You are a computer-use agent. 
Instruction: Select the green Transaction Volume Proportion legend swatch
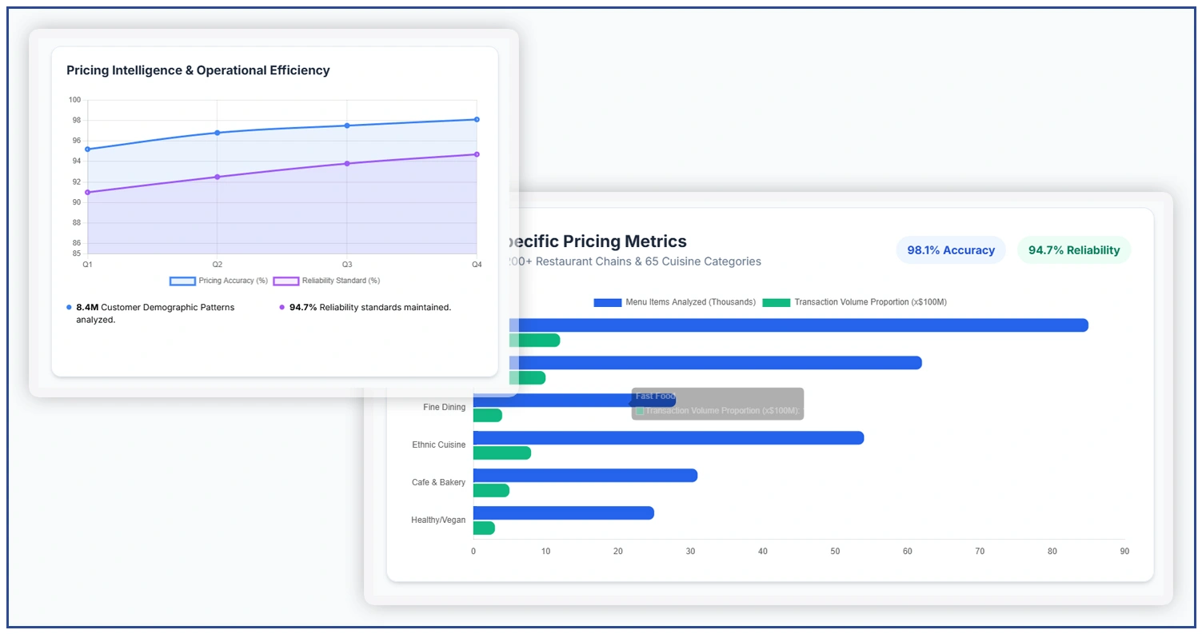click(x=777, y=302)
